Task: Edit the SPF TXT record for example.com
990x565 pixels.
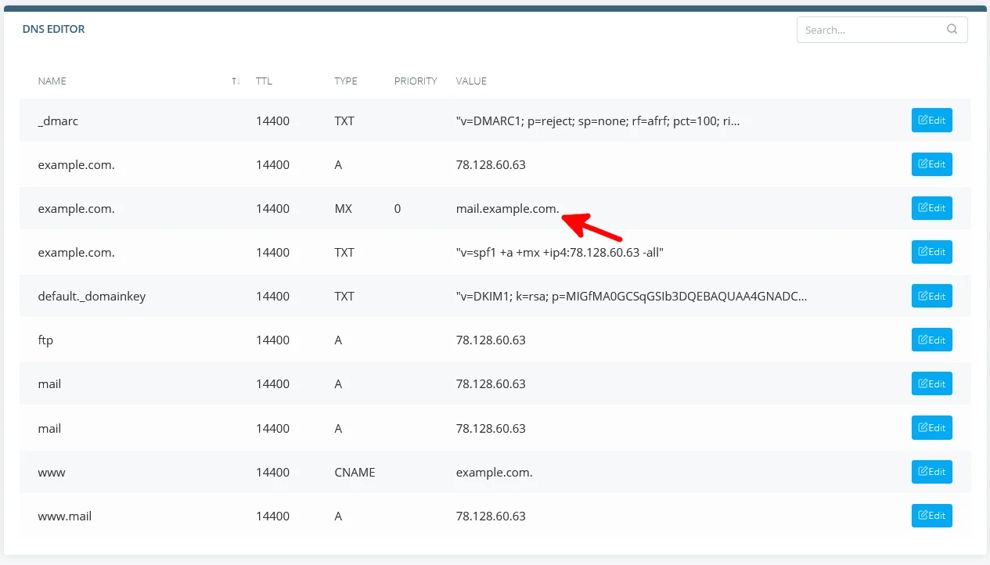Action: 931,252
